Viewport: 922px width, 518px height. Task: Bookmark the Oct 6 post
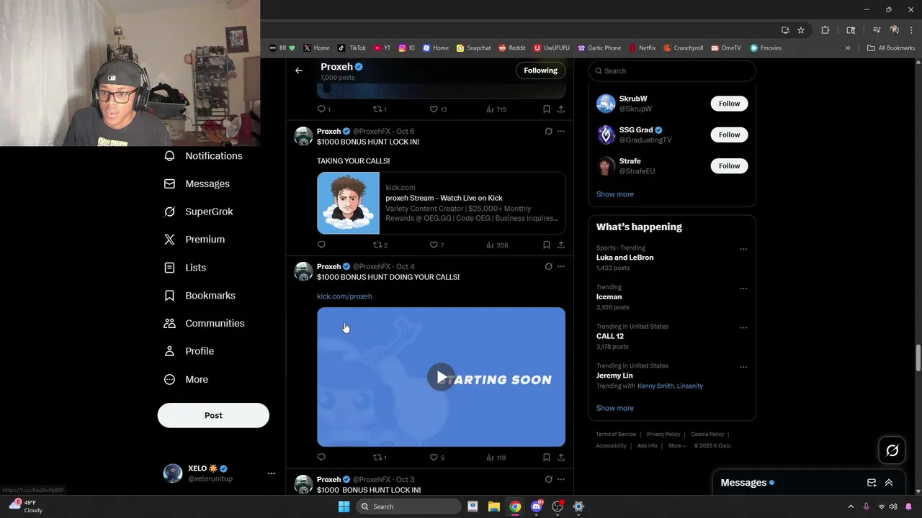(546, 245)
